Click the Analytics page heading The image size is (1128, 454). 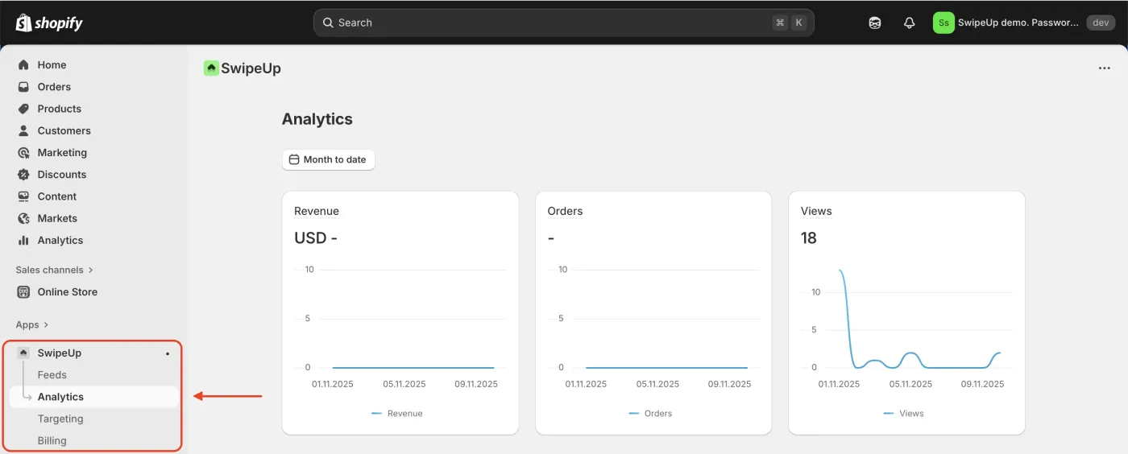[x=317, y=119]
